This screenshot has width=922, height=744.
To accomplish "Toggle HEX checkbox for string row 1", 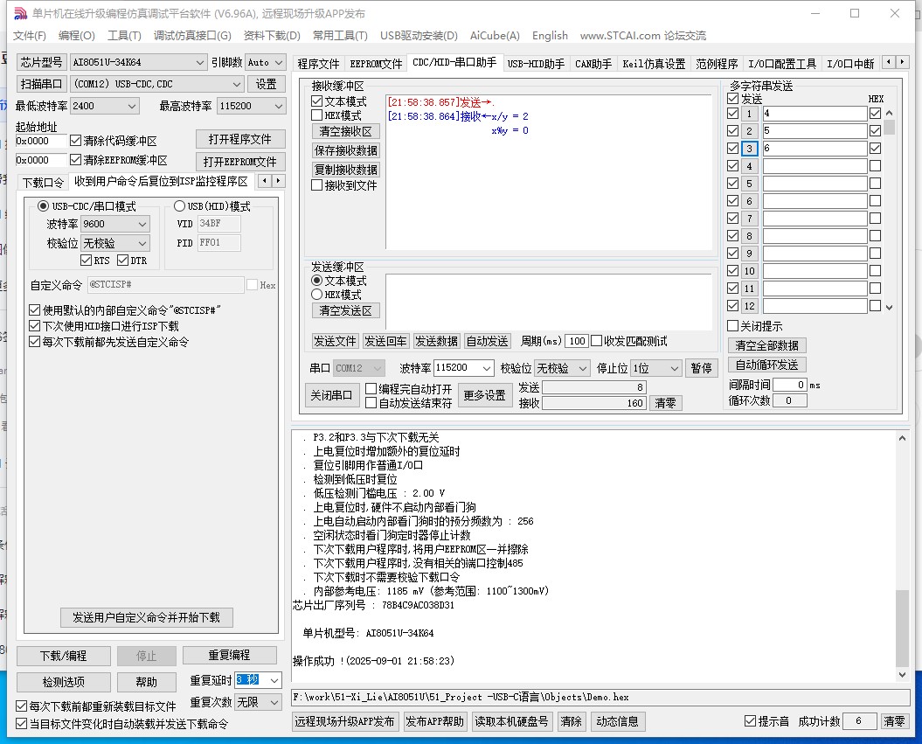I will tap(875, 113).
